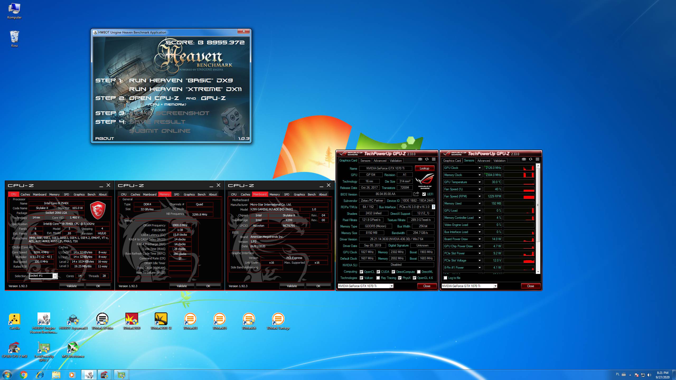Open Internet Explorer from the taskbar
Viewport: 676px width, 380px height.
(x=40, y=375)
